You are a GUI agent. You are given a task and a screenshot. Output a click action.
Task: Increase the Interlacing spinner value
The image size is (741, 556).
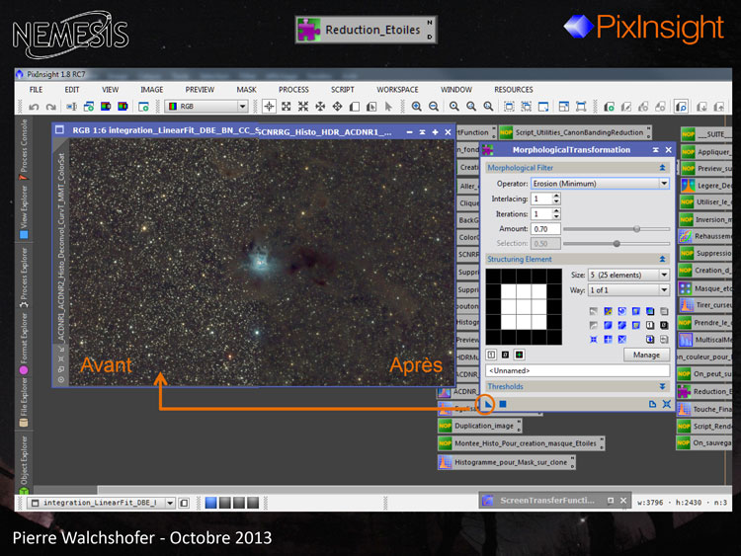(556, 197)
